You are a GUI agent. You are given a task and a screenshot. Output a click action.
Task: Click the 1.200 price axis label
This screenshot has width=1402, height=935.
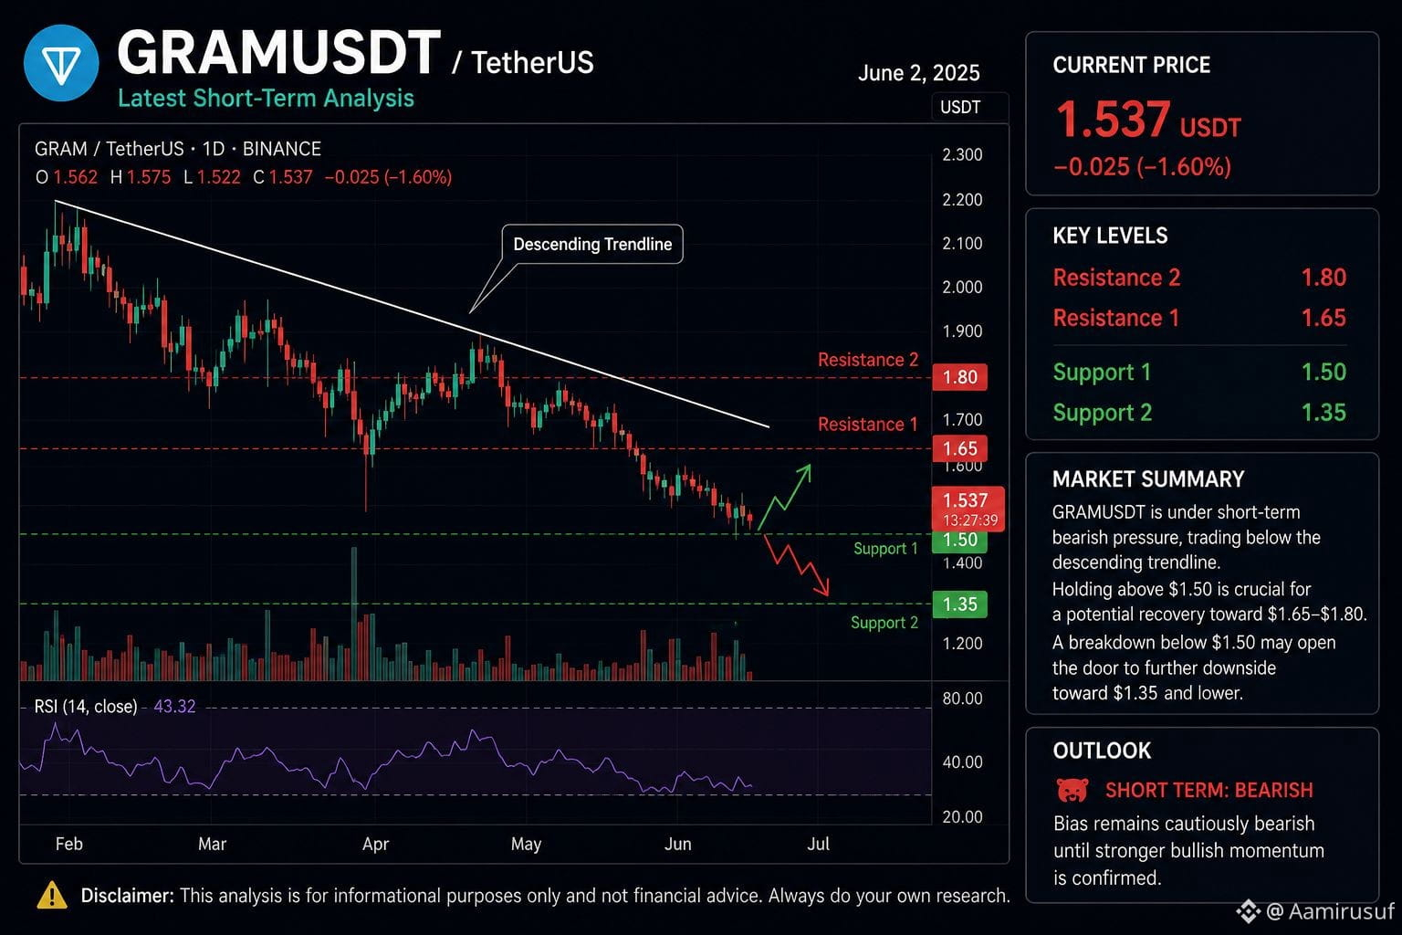(962, 643)
